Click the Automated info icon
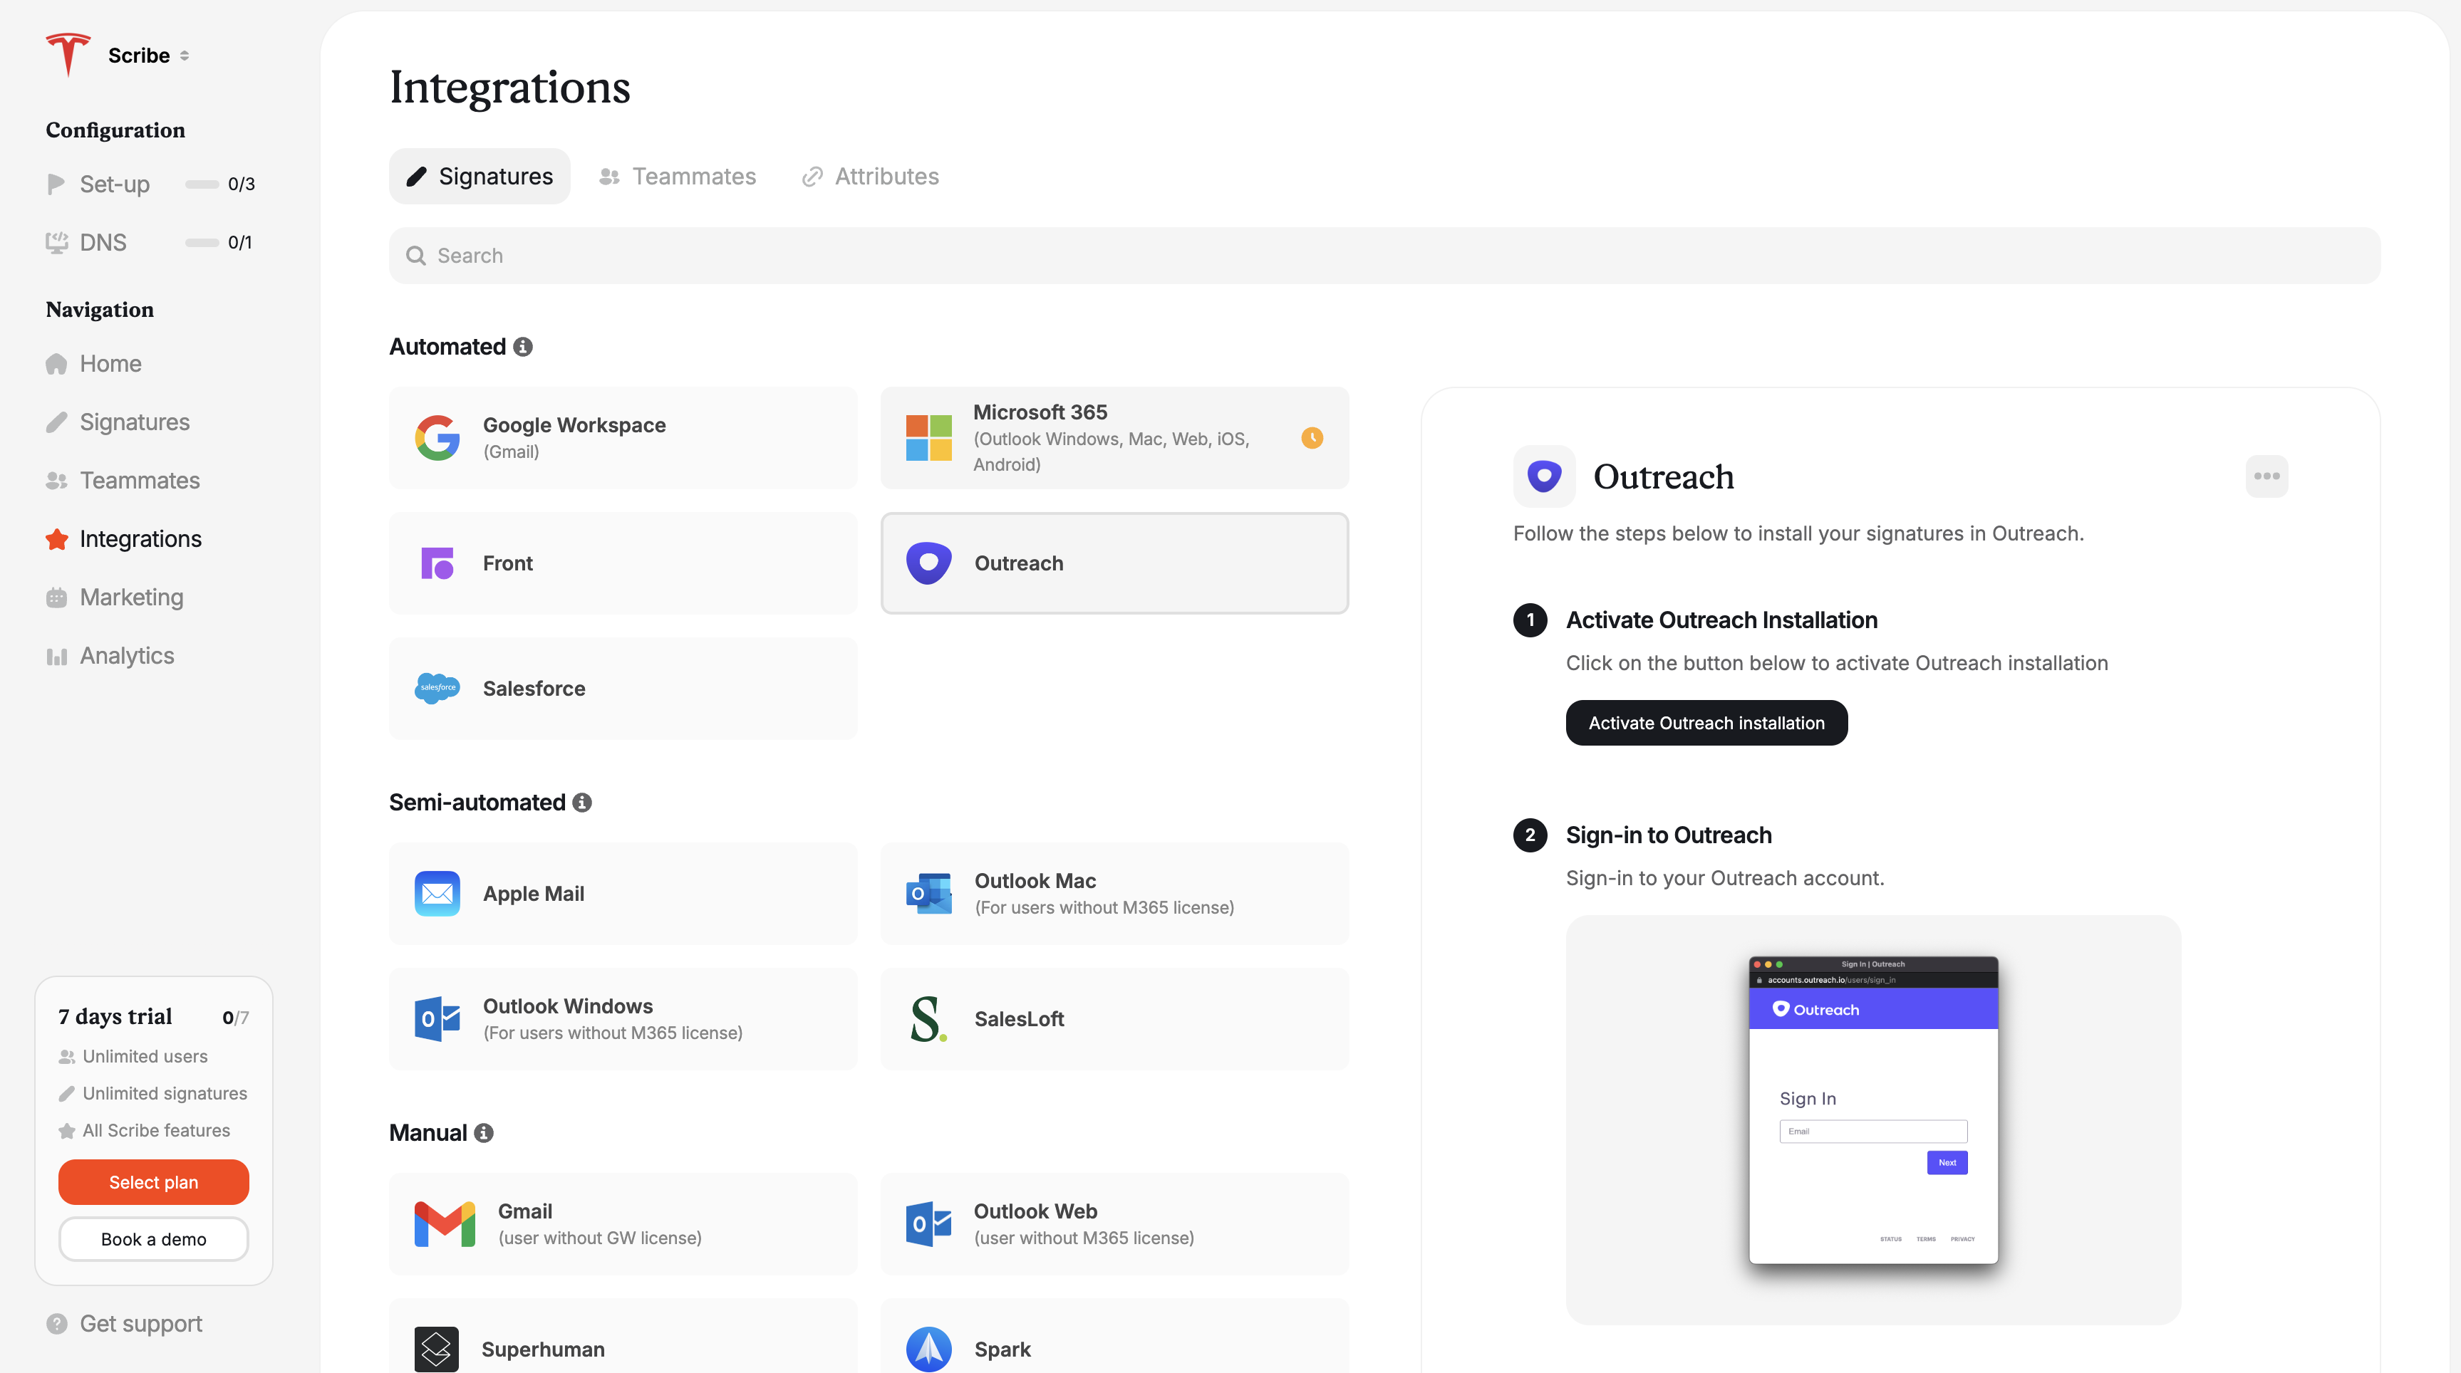Screen dimensions: 2461x1373 [522, 347]
